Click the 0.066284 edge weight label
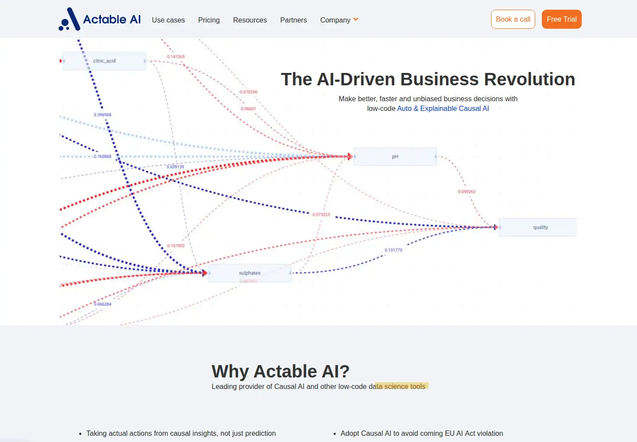Image resolution: width=637 pixels, height=442 pixels. 103,304
